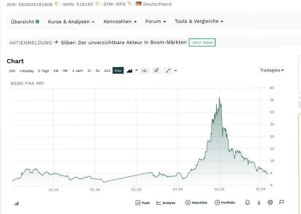This screenshot has width=301, height=214.
Task: Open the Kurse & Analysen menu
Action: click(71, 21)
